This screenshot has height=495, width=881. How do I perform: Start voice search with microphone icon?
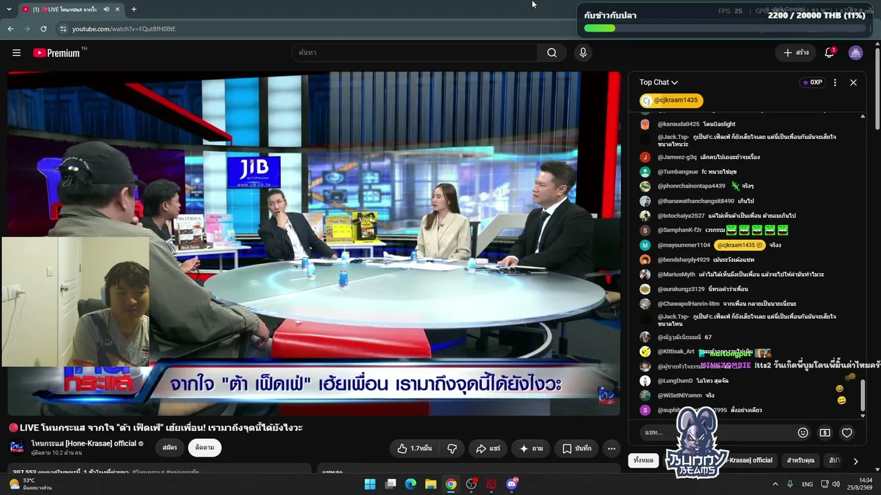pyautogui.click(x=583, y=53)
